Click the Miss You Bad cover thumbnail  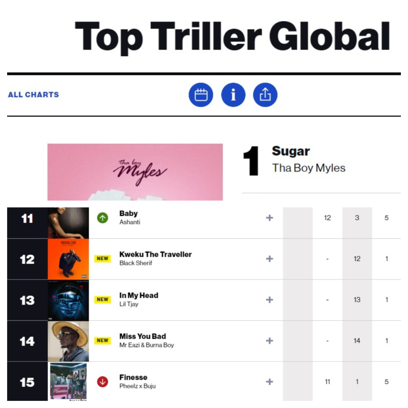[x=68, y=341]
